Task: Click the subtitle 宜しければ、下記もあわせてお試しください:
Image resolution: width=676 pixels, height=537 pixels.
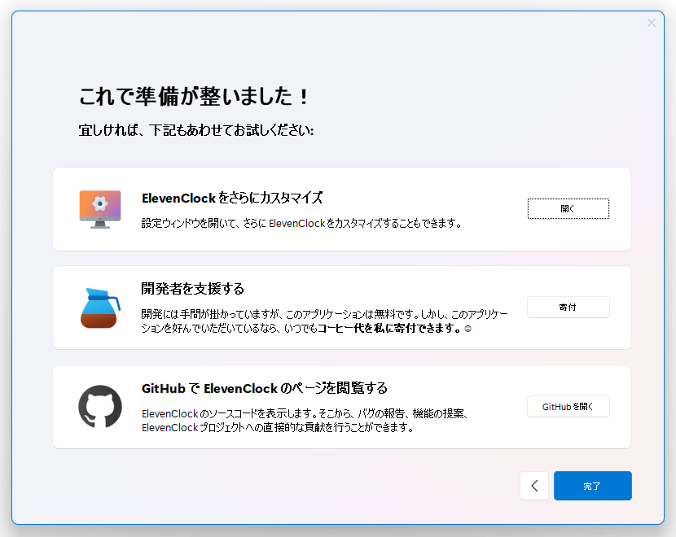Action: point(196,130)
